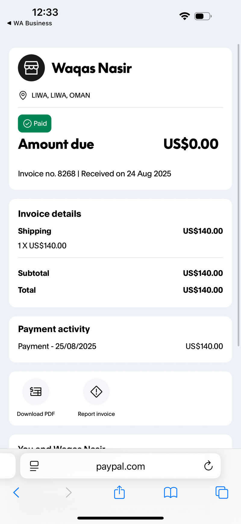Return to WA Business app
Screen dimensions: 241x524
(30, 23)
